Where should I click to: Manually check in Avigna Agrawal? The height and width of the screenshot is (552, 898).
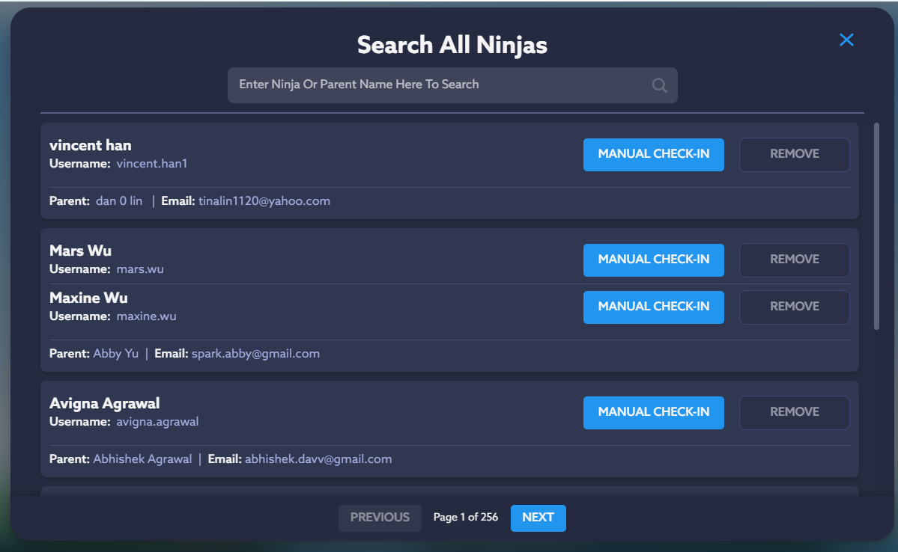tap(653, 412)
